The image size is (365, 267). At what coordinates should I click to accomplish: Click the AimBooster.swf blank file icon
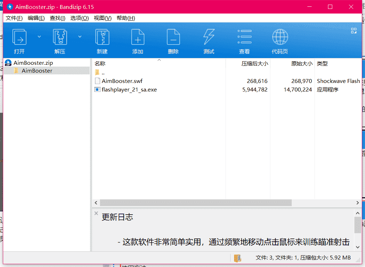97,81
